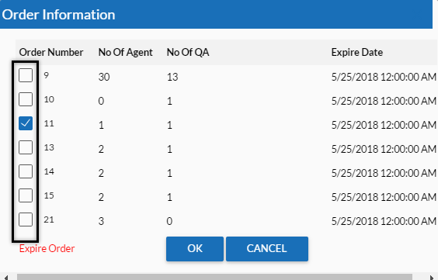Click the Order Number column header
Viewport: 438px width, 280px height.
pyautogui.click(x=51, y=53)
